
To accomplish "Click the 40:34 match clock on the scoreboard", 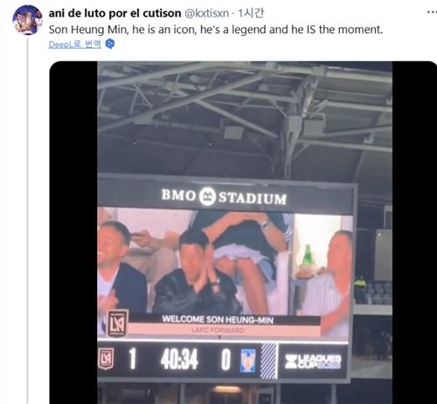I will click(179, 359).
